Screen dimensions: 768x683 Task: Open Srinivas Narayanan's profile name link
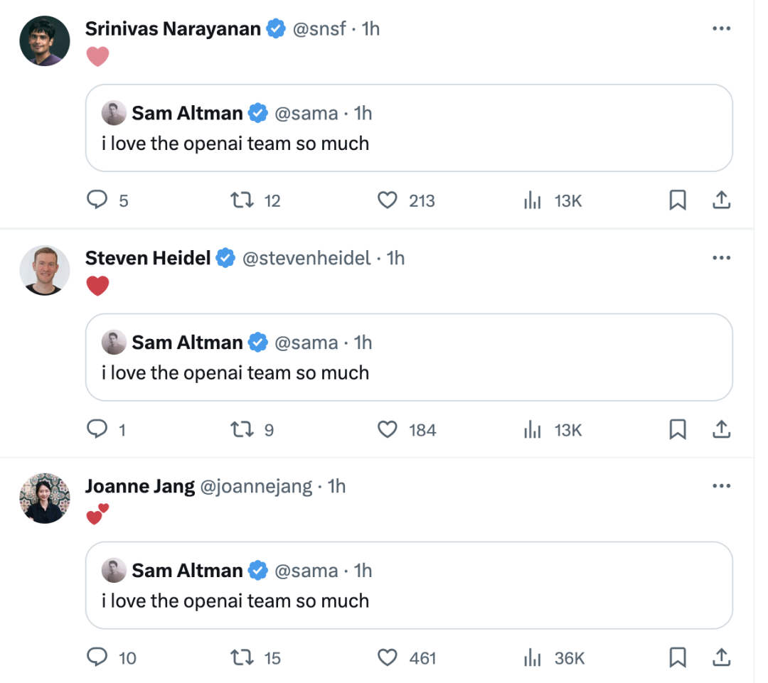tap(173, 28)
